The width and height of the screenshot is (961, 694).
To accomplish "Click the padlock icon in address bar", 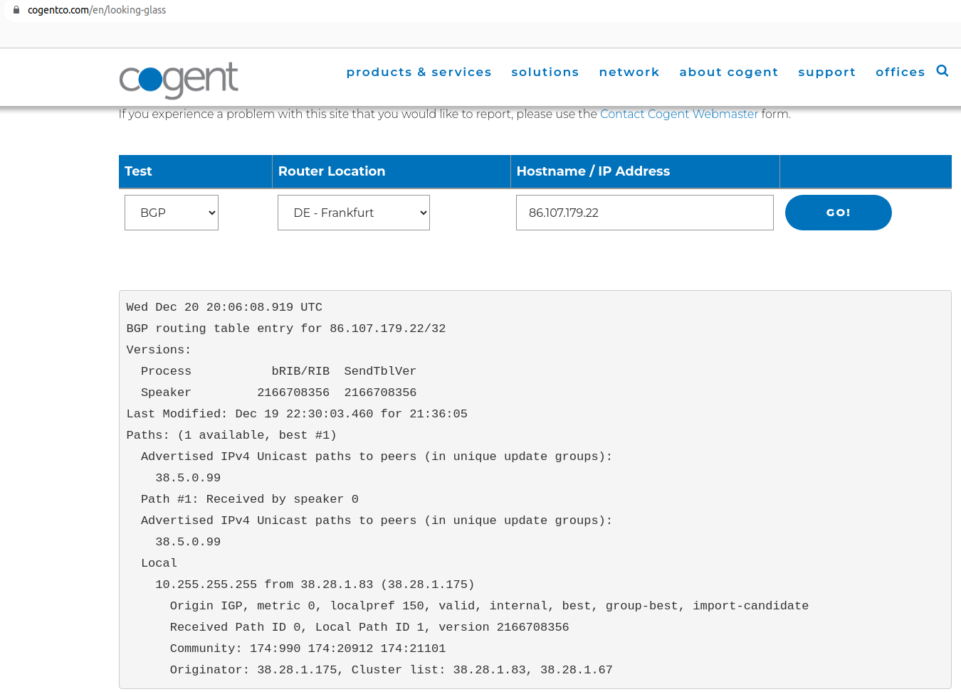I will click(16, 10).
